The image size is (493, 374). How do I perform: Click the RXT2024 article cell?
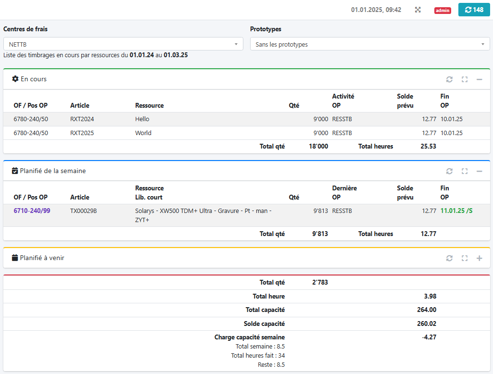click(x=82, y=119)
